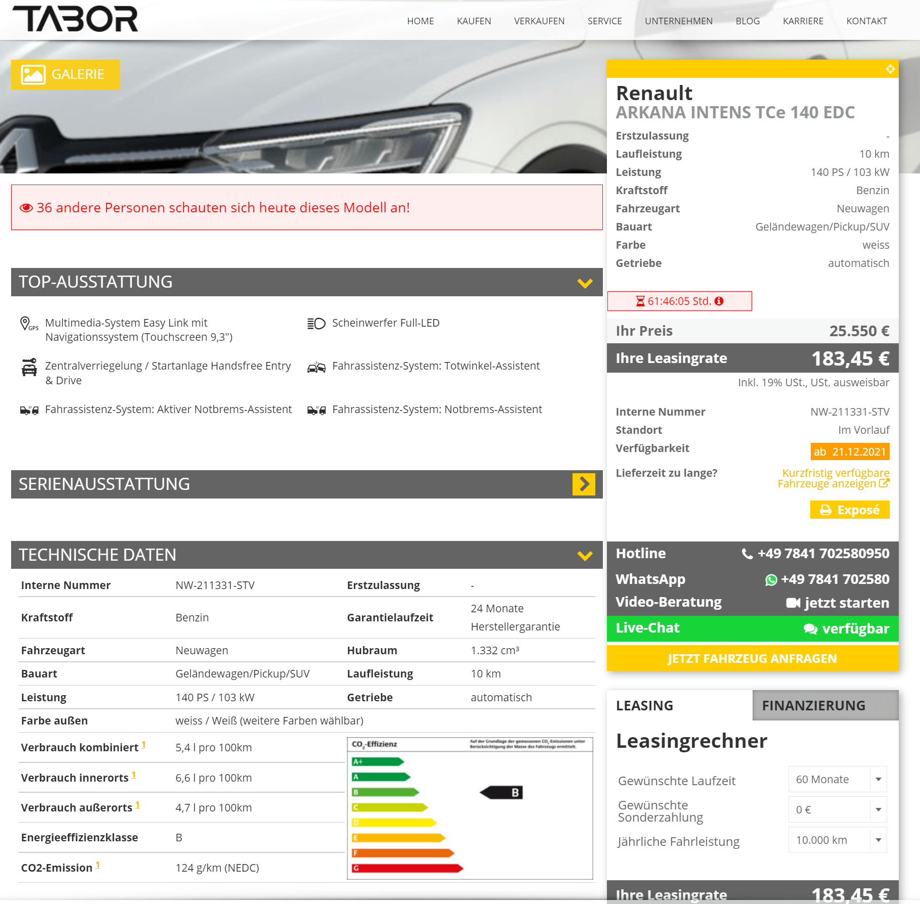Open the HOME menu item
Viewport: 920px width, 904px height.
pyautogui.click(x=421, y=21)
